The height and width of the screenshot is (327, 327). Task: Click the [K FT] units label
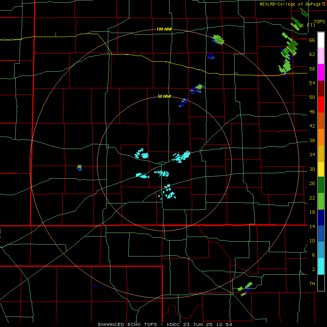coord(307,25)
